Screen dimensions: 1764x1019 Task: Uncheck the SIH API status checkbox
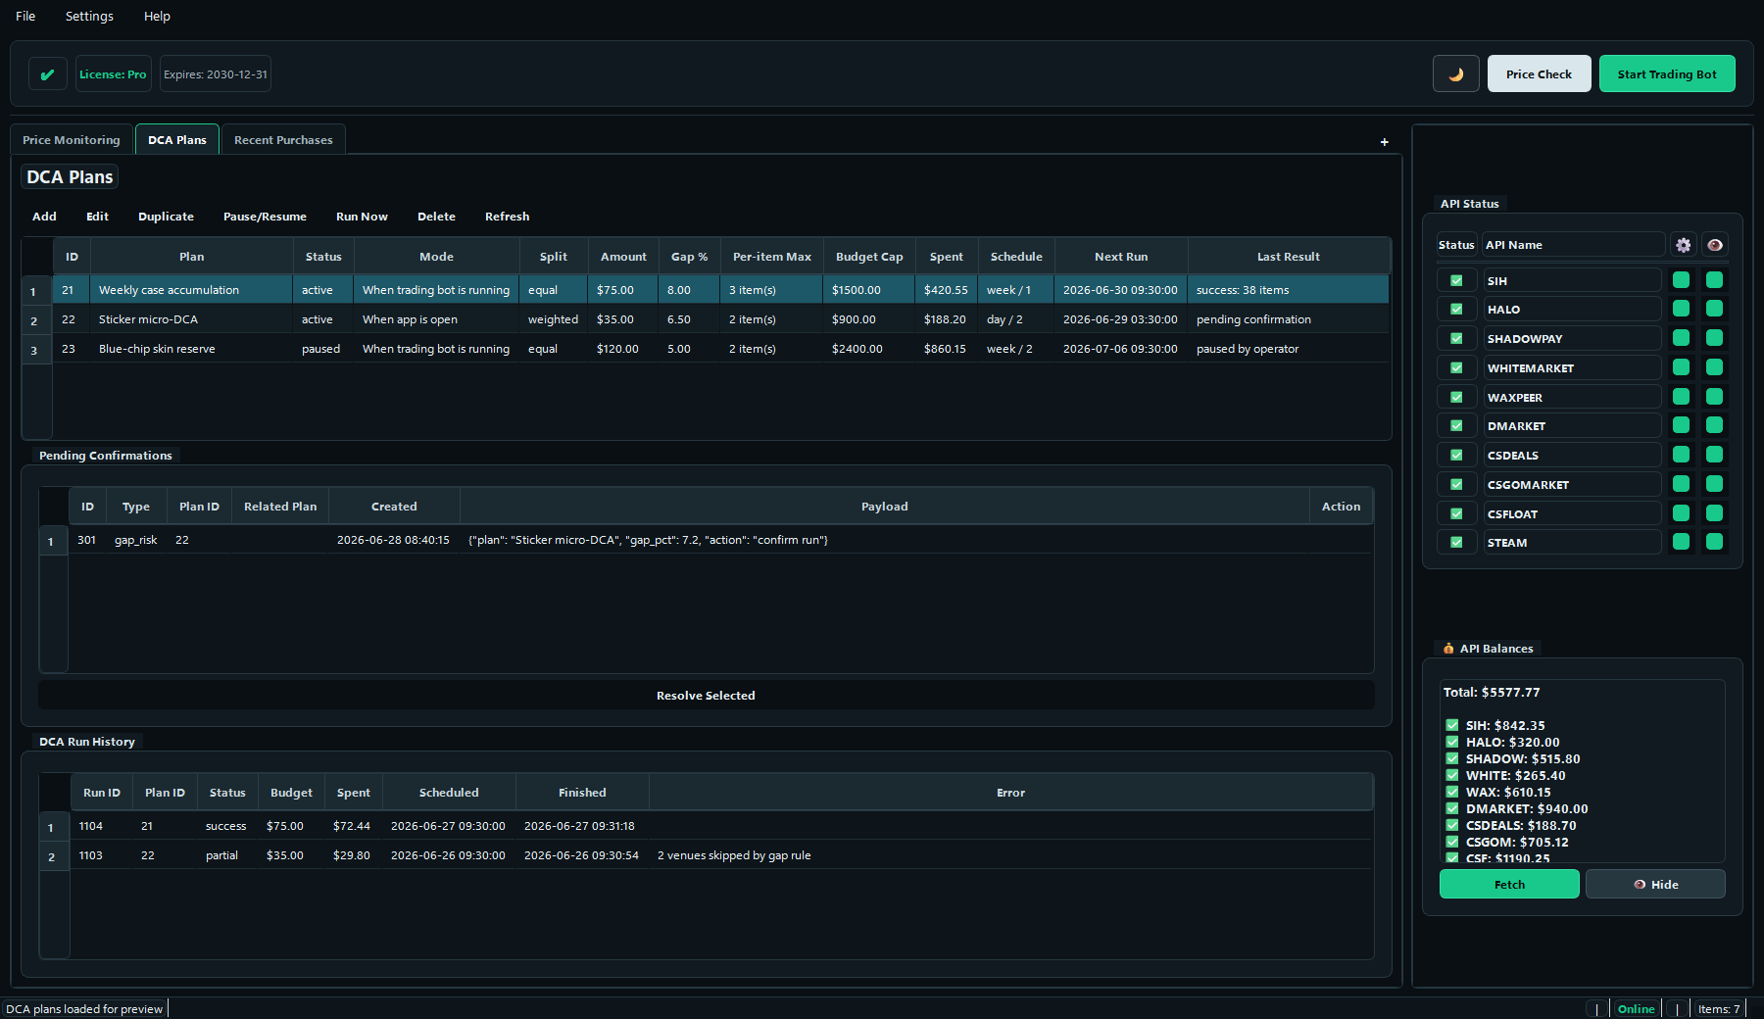[x=1456, y=280]
